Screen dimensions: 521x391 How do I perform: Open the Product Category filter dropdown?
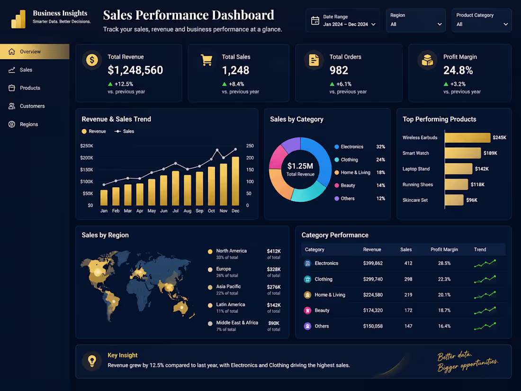tap(482, 20)
